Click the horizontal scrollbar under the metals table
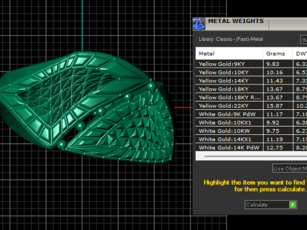 point(251,156)
